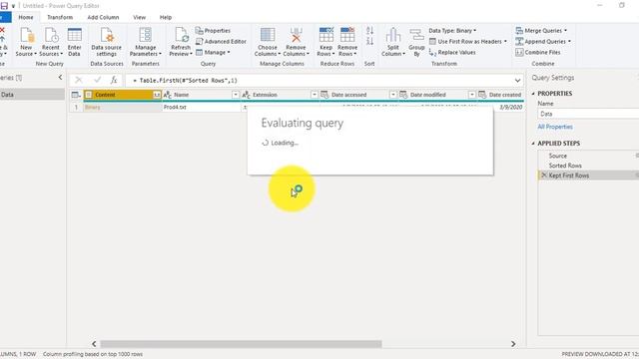Open Split Column options
639x359 pixels.
point(392,42)
